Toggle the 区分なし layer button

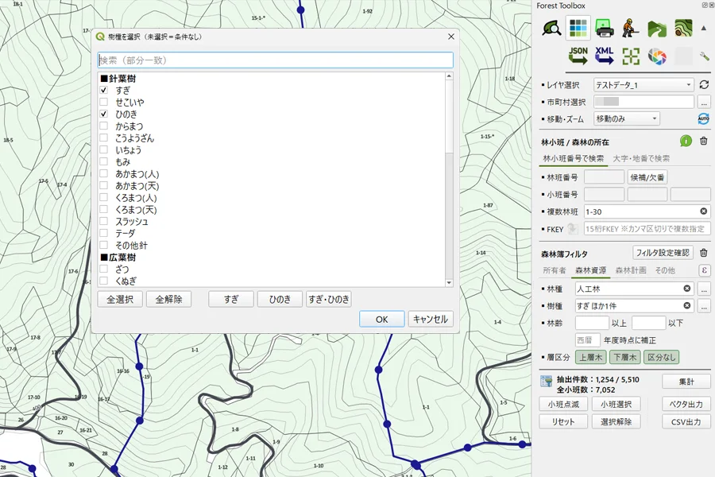point(661,357)
